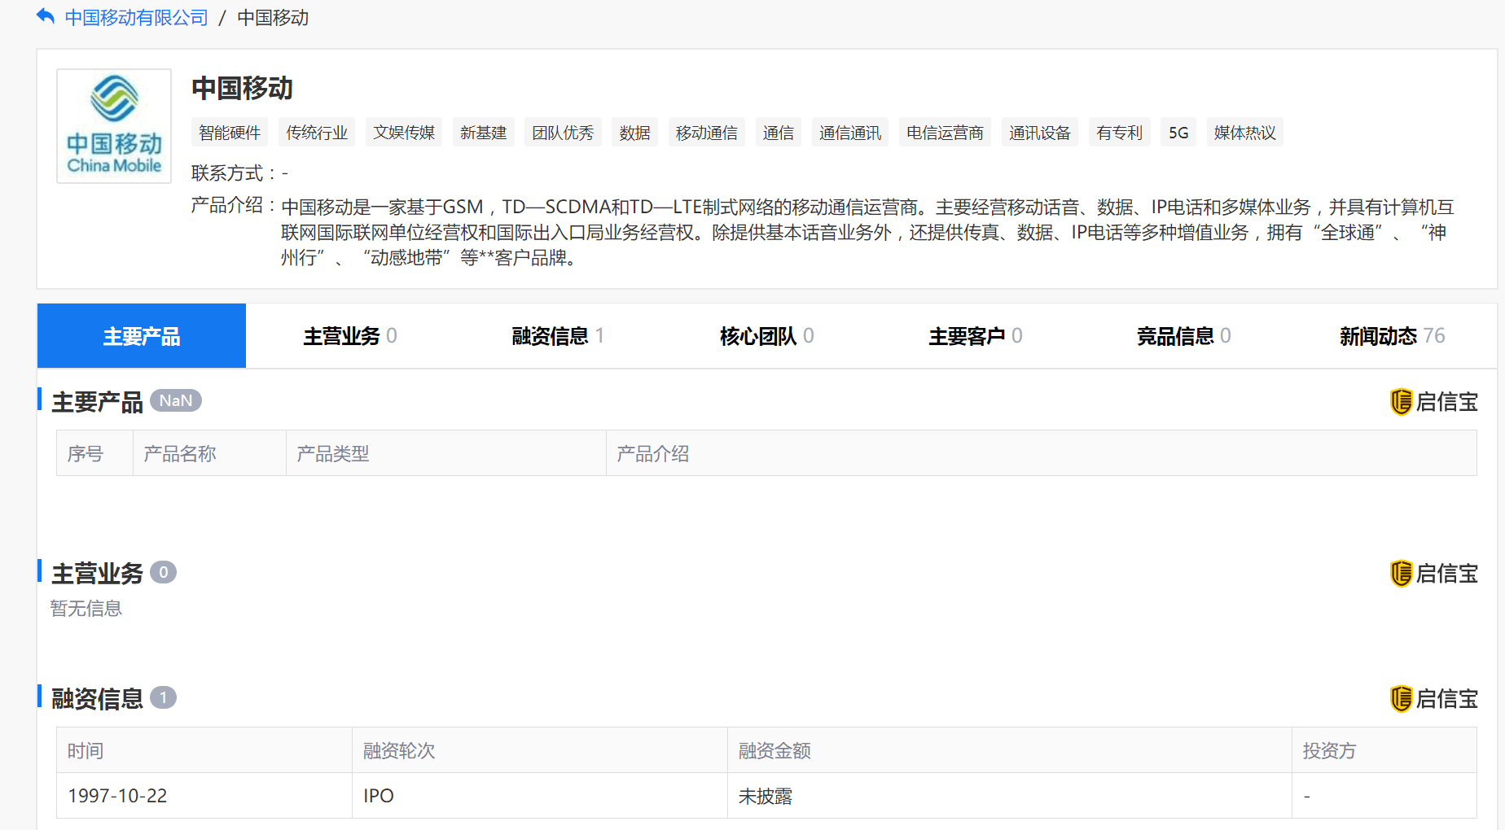Click the 媒体热议 tag
Viewport: 1505px width, 830px height.
tap(1245, 133)
